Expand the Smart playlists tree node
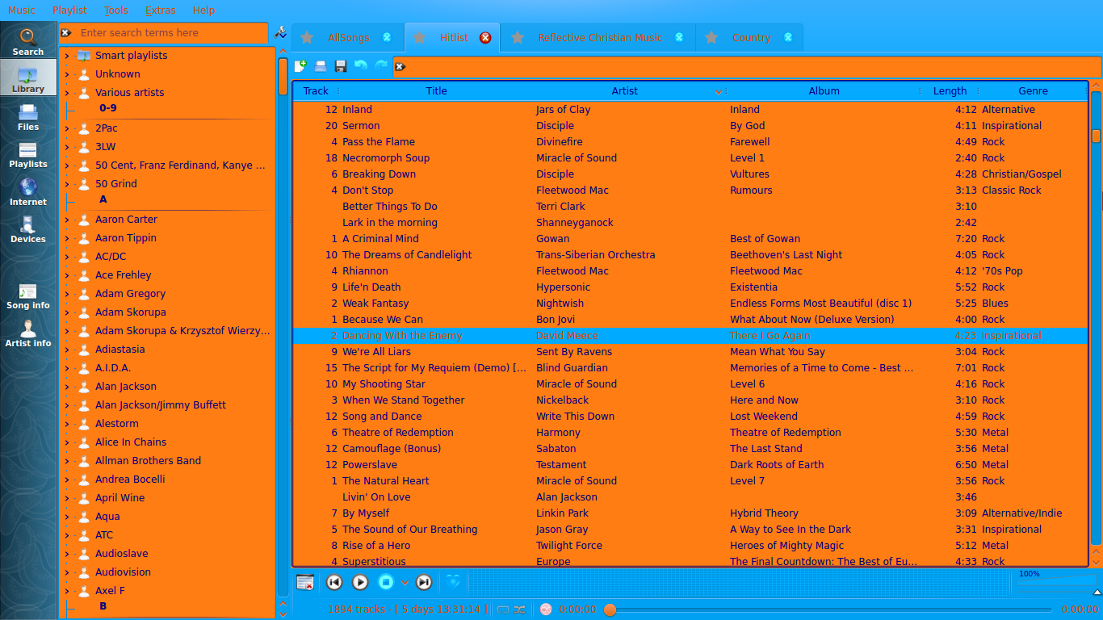Image resolution: width=1103 pixels, height=620 pixels. pyautogui.click(x=67, y=56)
